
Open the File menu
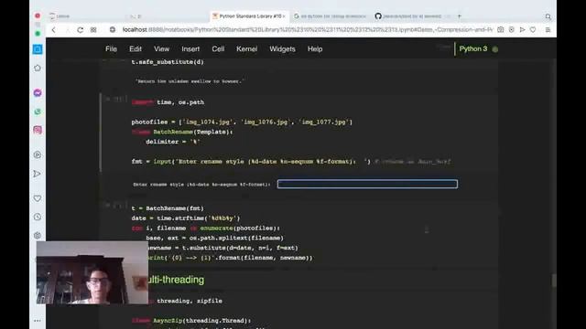pyautogui.click(x=111, y=48)
